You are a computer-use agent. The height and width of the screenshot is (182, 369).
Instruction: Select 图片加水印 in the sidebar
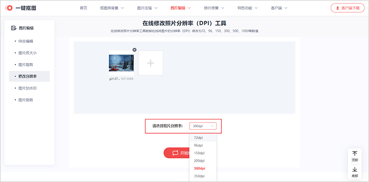[28, 88]
